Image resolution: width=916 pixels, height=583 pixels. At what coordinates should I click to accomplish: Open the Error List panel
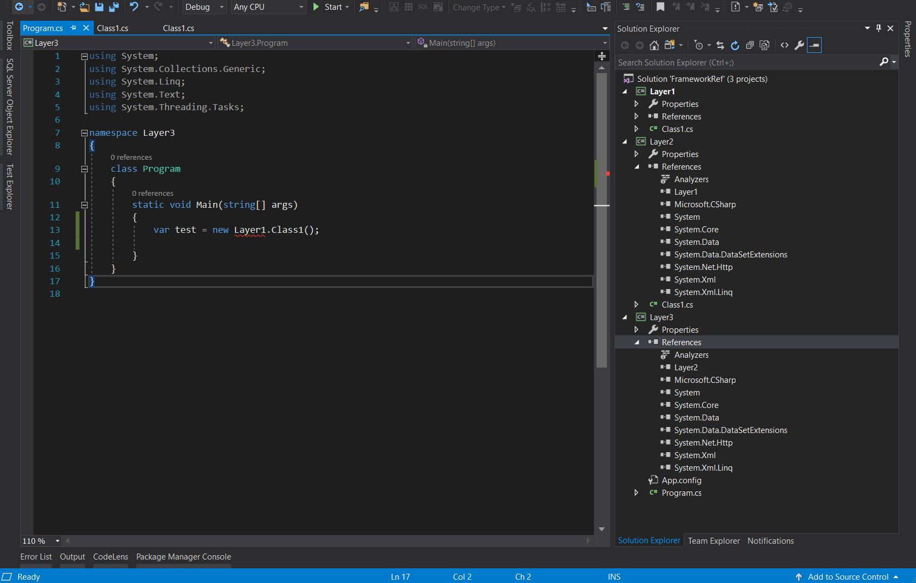36,557
